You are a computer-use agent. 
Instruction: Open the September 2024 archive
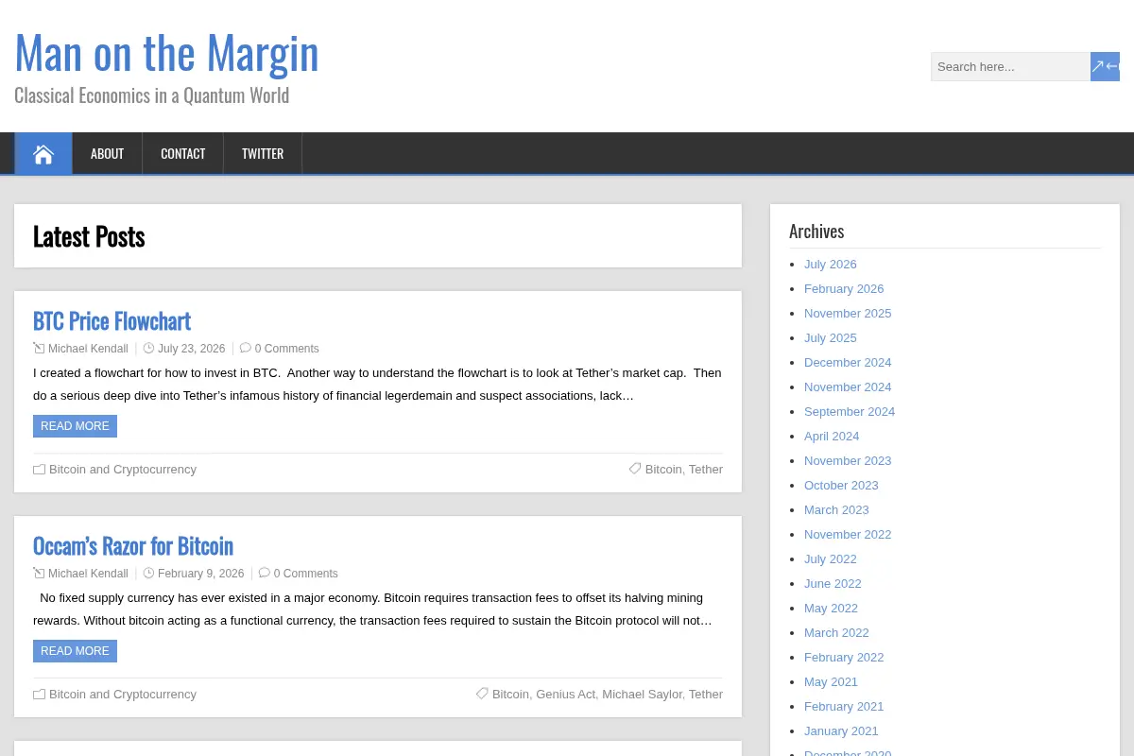850,412
